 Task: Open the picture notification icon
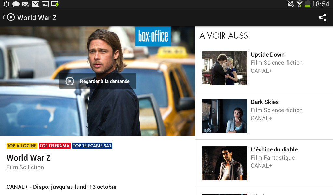[x=45, y=4]
